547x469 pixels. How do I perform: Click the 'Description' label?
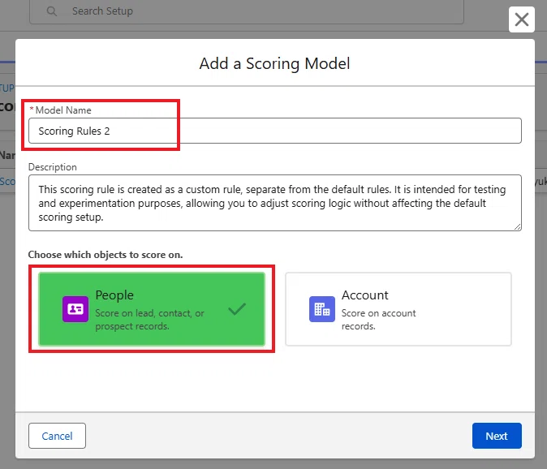click(52, 167)
